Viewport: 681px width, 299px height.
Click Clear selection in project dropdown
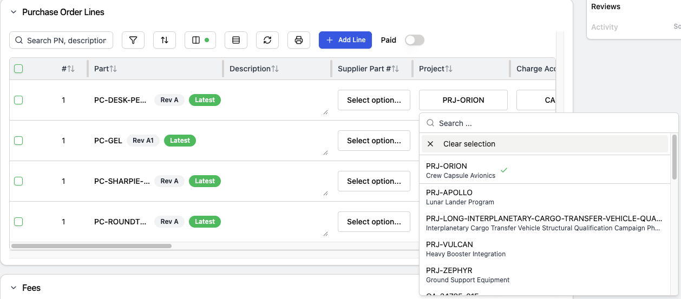pos(545,144)
